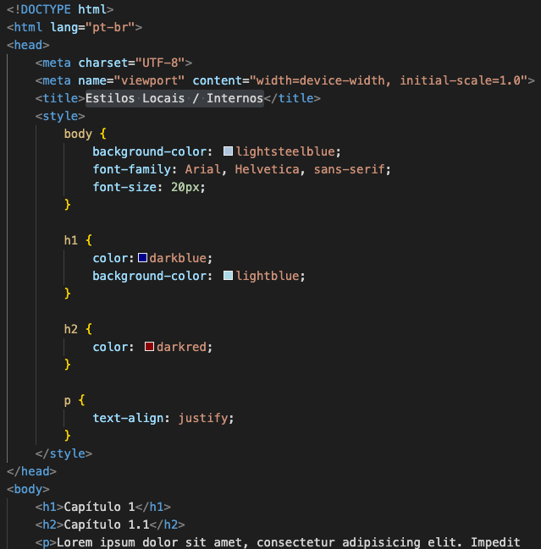
Task: Click the DOCTYPE html declaration line
Action: coord(59,9)
